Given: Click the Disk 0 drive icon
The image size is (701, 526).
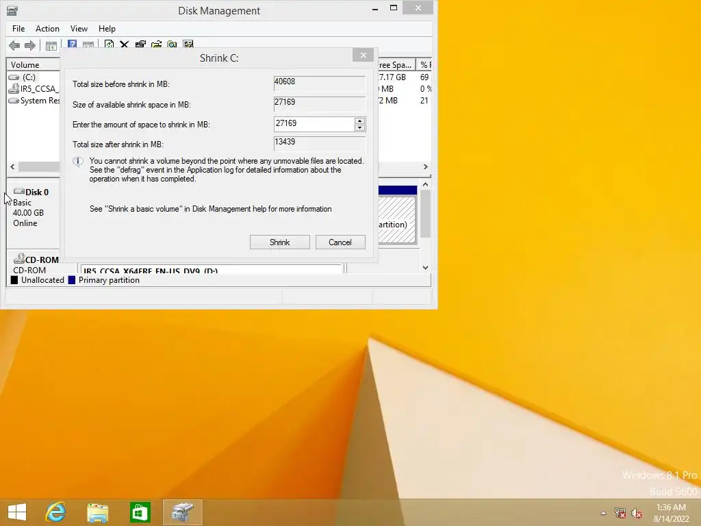Looking at the screenshot, I should [x=18, y=192].
